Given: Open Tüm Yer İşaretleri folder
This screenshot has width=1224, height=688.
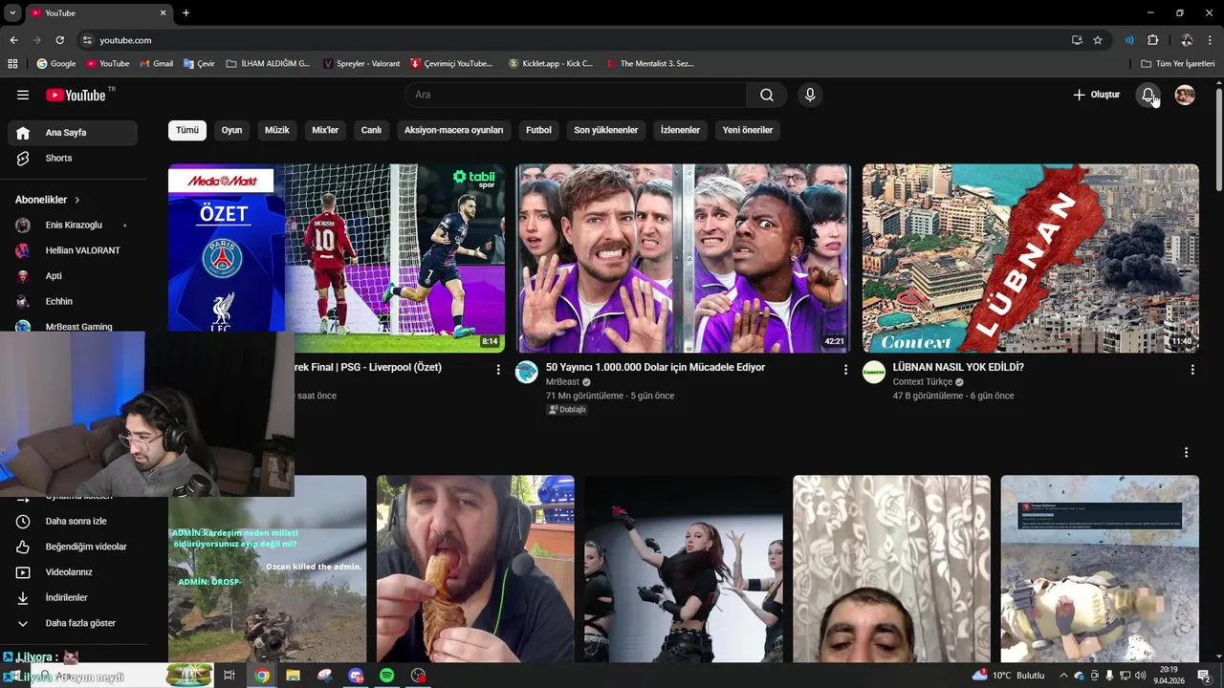Looking at the screenshot, I should 1178,64.
